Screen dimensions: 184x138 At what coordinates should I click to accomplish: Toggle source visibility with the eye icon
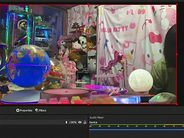tap(80, 122)
